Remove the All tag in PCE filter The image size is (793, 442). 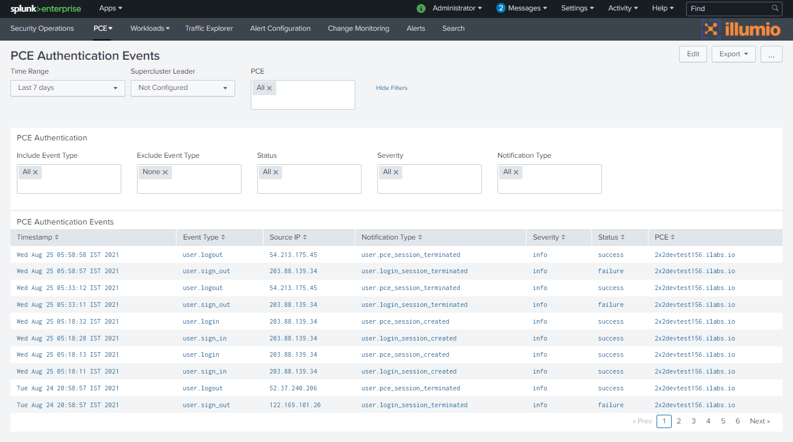point(269,88)
